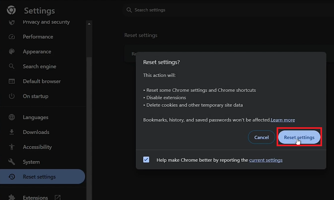Image resolution: width=334 pixels, height=200 pixels.
Task: Click the Reset settings section heading
Action: [141, 35]
